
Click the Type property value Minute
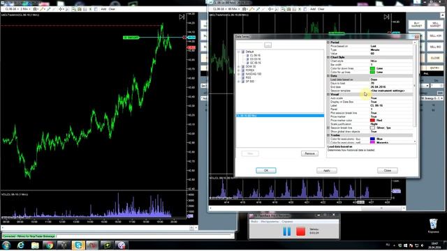[375, 50]
